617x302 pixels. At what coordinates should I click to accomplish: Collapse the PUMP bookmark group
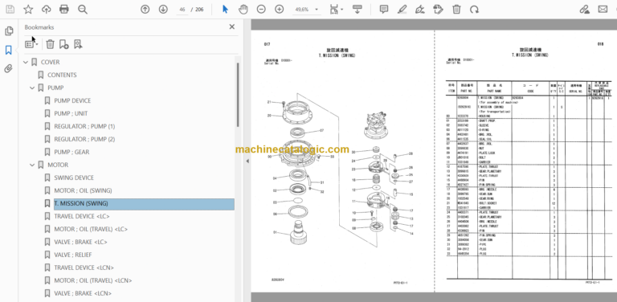[32, 88]
